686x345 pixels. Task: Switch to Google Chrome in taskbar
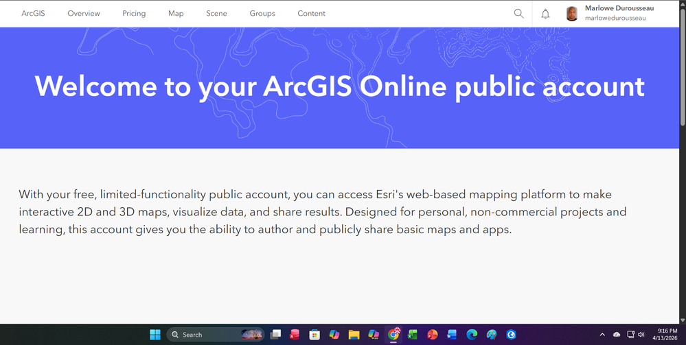(393, 335)
